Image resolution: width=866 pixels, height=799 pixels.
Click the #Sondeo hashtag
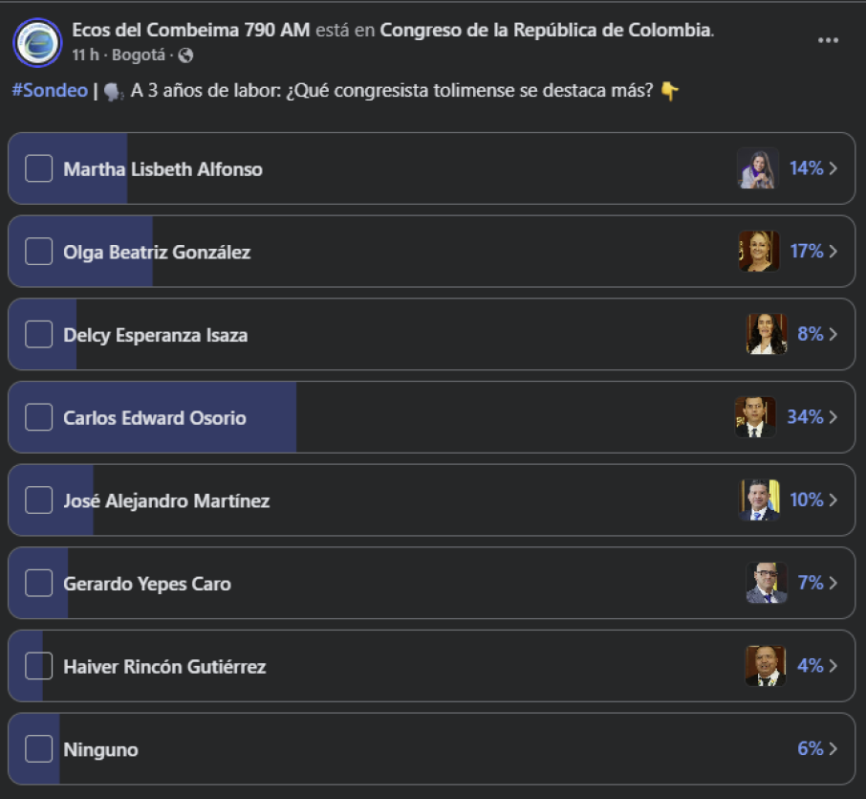(x=48, y=91)
